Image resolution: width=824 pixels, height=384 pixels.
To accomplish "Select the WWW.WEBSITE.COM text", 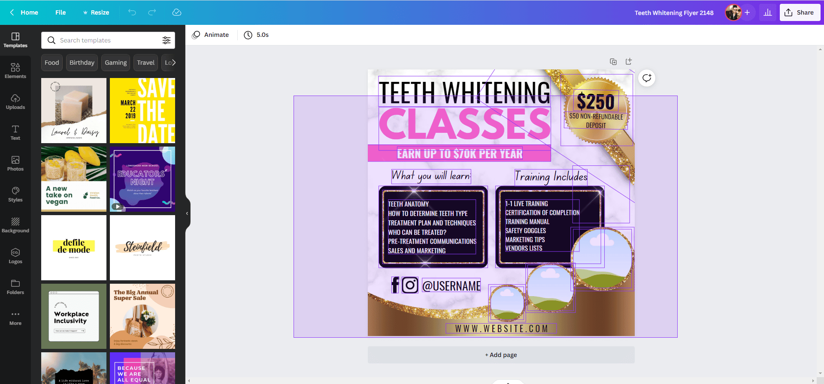I will click(501, 329).
